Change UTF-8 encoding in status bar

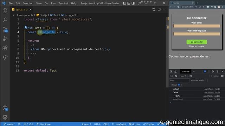[x=97, y=124]
